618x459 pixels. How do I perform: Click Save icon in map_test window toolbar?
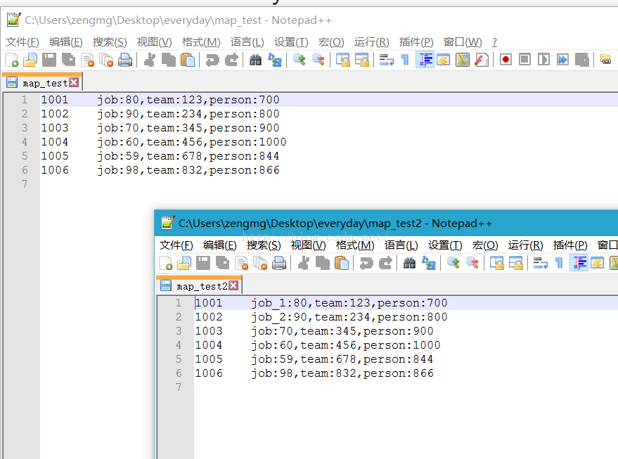[49, 60]
